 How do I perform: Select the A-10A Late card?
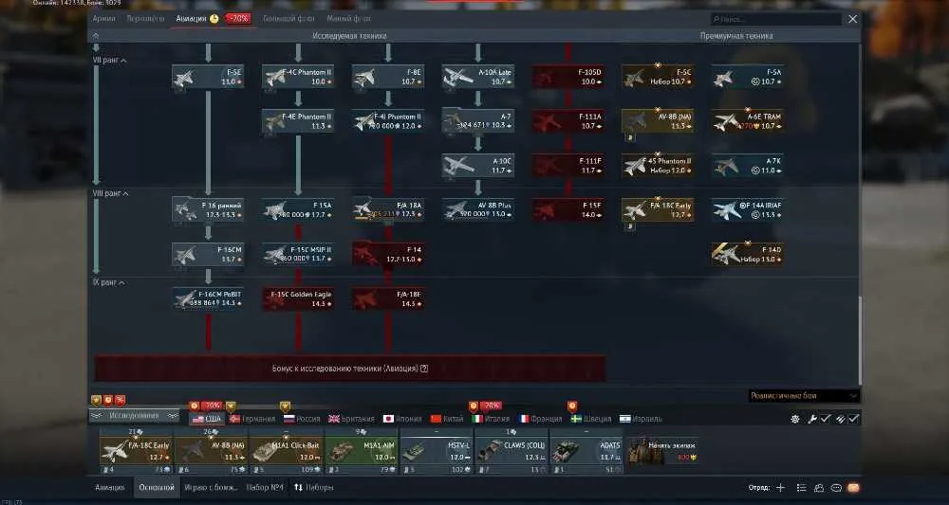click(478, 77)
